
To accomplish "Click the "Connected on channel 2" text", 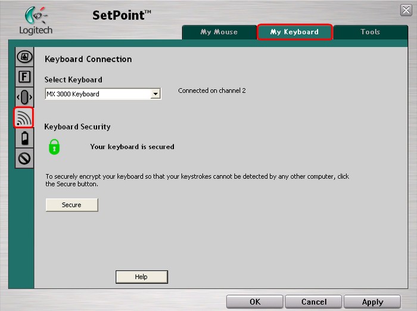I will coord(211,91).
